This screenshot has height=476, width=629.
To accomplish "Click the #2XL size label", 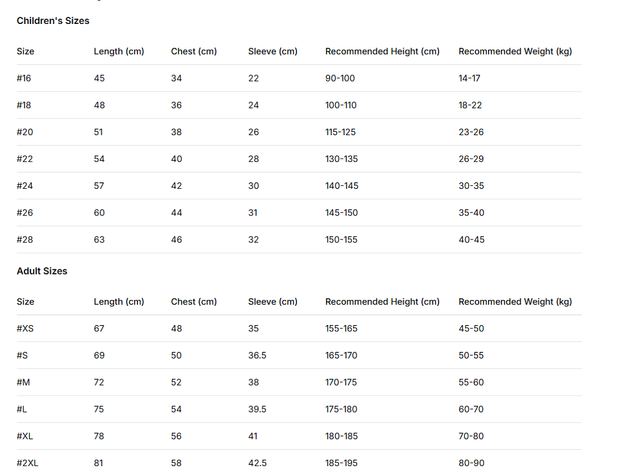I will 28,463.
